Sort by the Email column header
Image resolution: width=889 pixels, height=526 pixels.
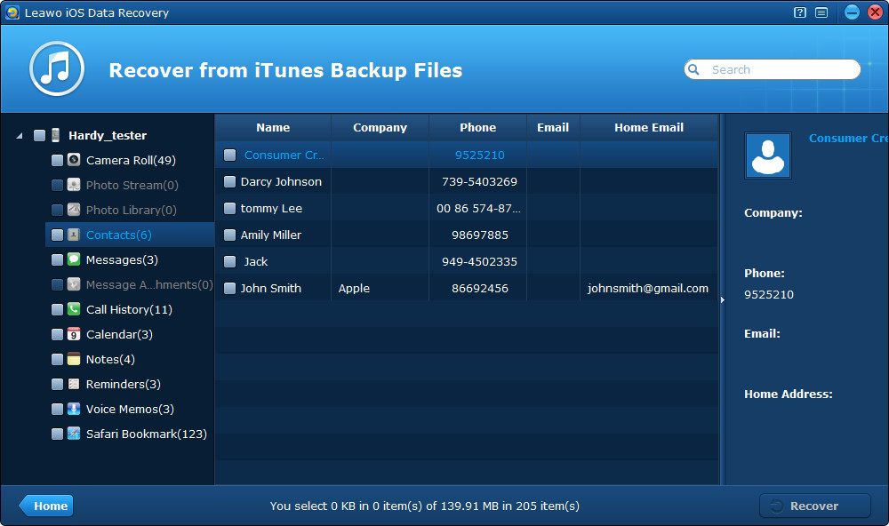(x=553, y=128)
